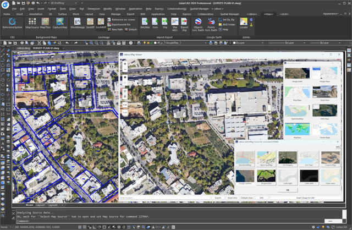Expand the layer dropdown showing T-GoogleMap_1
Image resolution: width=352 pixels, height=230 pixels.
[180, 43]
